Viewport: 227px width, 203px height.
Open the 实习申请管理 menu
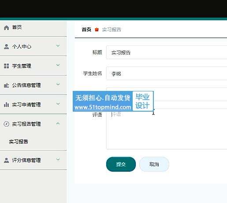pyautogui.click(x=33, y=105)
